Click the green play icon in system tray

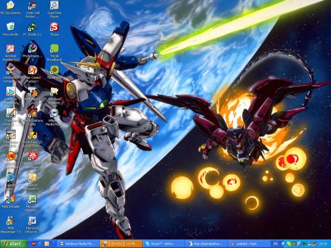tap(304, 244)
